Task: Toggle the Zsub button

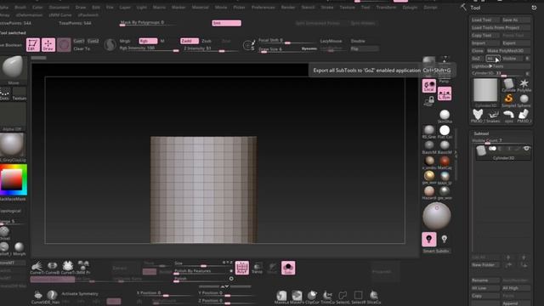Action: pyautogui.click(x=207, y=41)
